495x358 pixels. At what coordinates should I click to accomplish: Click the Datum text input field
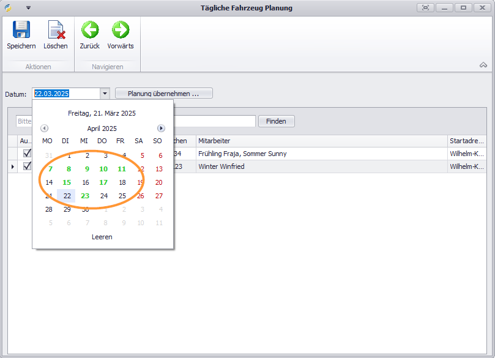(x=65, y=94)
